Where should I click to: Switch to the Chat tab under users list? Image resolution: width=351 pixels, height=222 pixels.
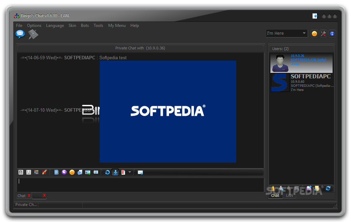point(275,195)
